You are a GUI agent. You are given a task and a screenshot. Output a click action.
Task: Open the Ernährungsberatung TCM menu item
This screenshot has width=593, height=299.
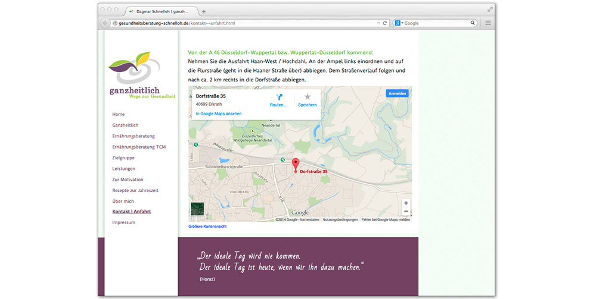tap(139, 147)
